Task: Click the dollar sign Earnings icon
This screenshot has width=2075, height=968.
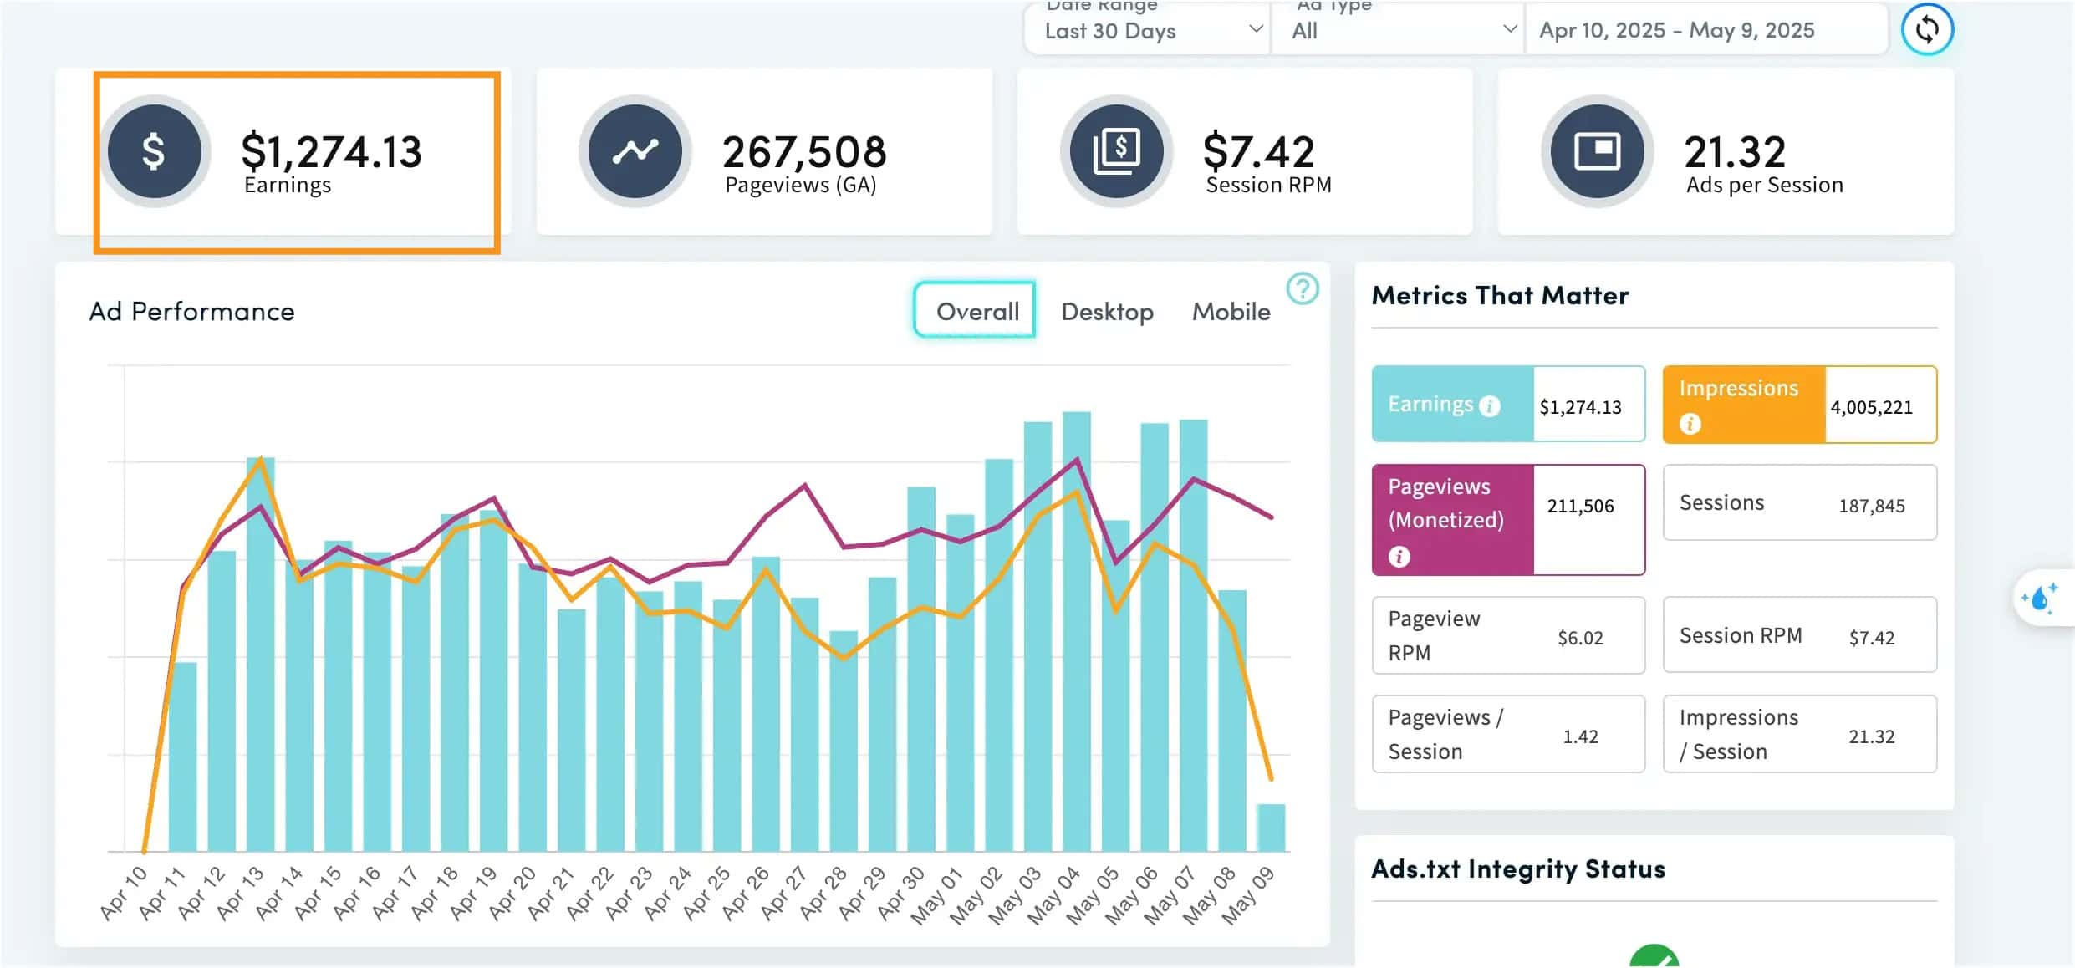Action: tap(155, 151)
